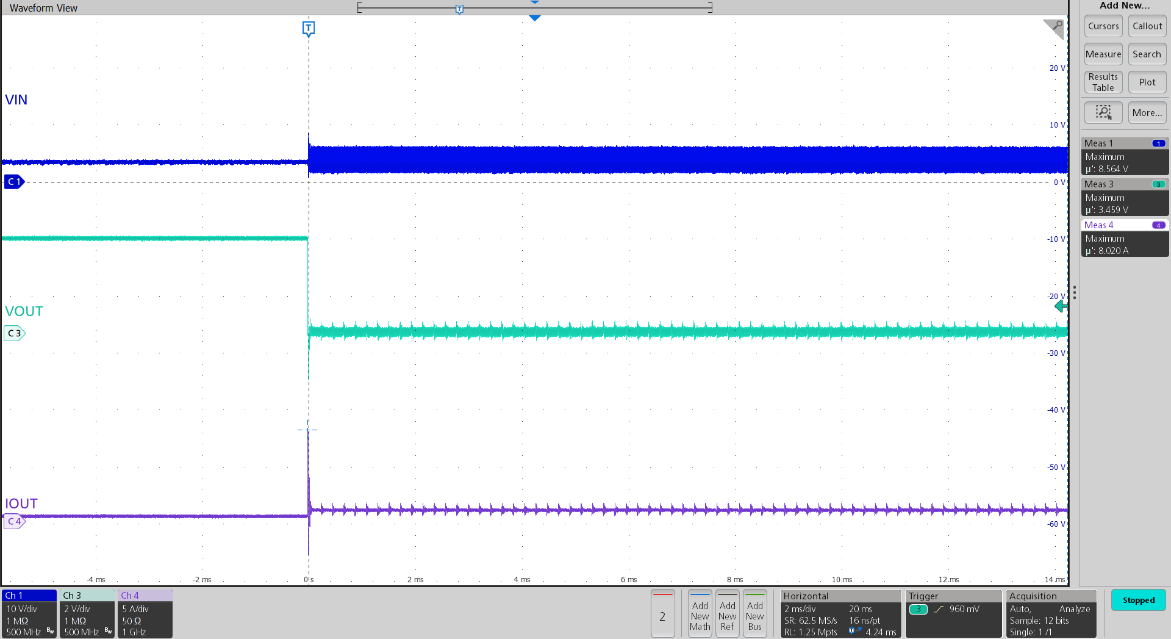Click the Analyze acquisition label

pyautogui.click(x=1075, y=609)
